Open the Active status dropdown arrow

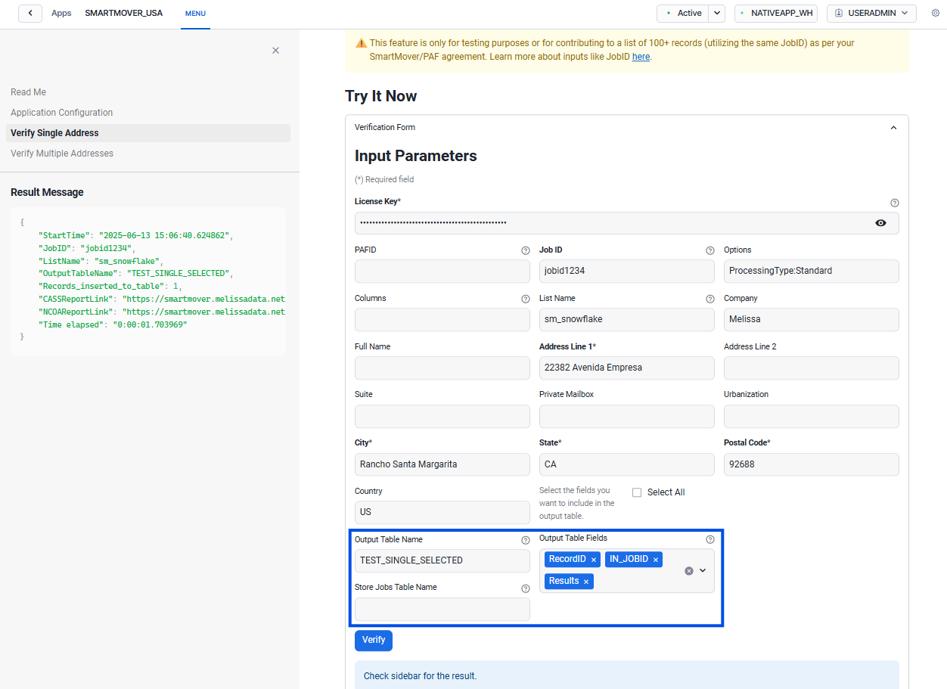717,13
